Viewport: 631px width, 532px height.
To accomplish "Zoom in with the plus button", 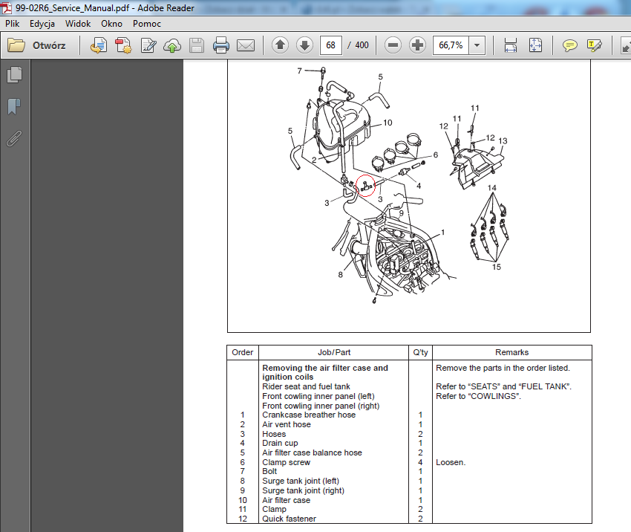I will (418, 45).
